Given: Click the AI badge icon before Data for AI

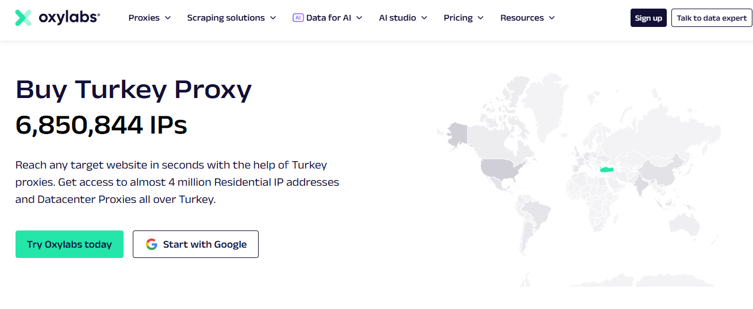Looking at the screenshot, I should tap(298, 18).
